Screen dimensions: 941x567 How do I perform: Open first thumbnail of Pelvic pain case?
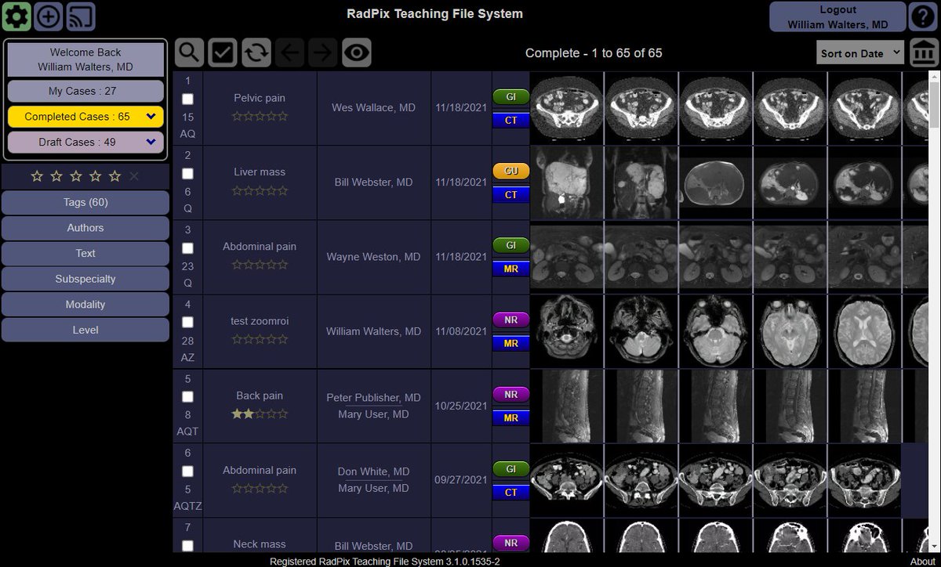[x=567, y=107]
